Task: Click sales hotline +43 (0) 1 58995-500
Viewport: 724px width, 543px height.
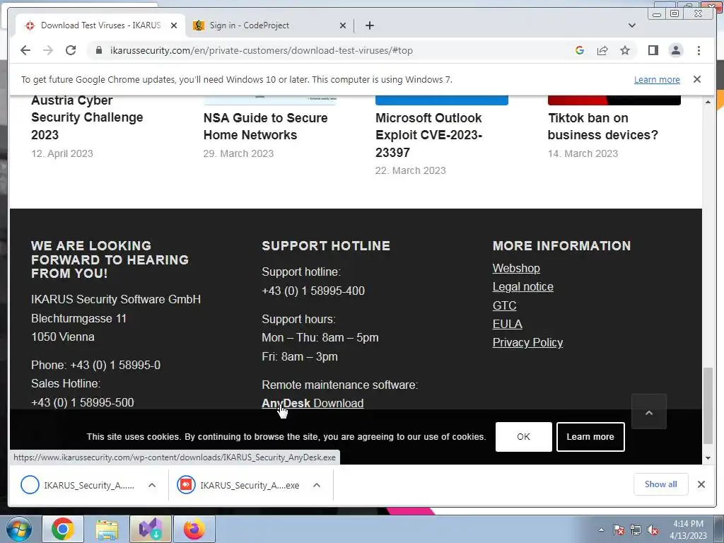Action: 83,402
